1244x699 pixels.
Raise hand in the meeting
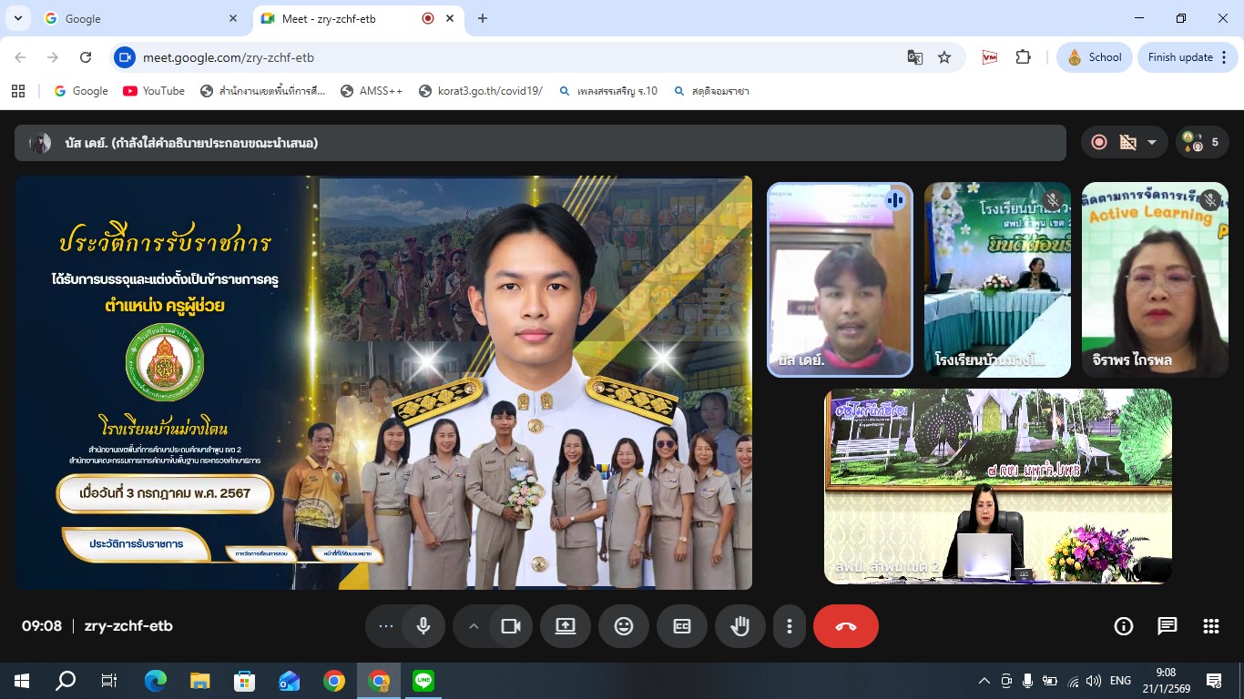click(x=739, y=626)
